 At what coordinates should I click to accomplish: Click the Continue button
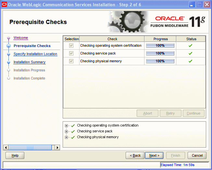point(193,113)
